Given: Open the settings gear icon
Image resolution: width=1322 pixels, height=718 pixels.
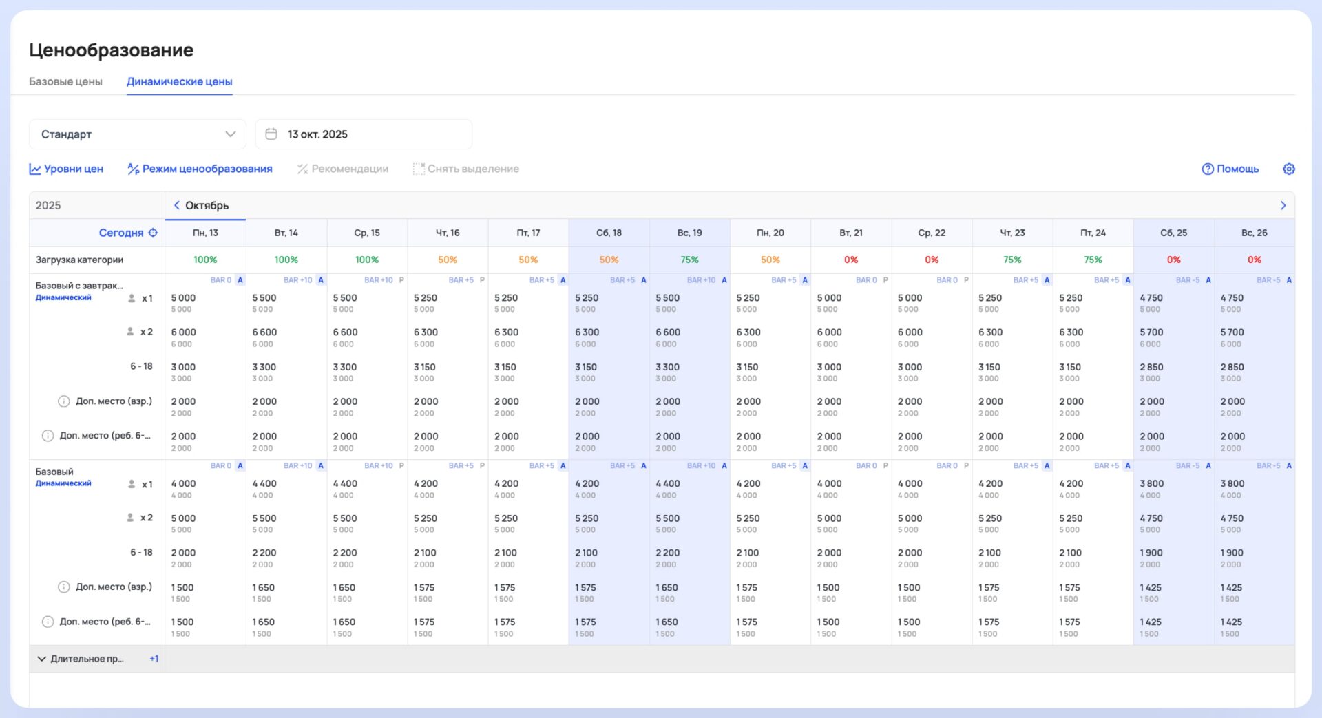Looking at the screenshot, I should [x=1288, y=169].
